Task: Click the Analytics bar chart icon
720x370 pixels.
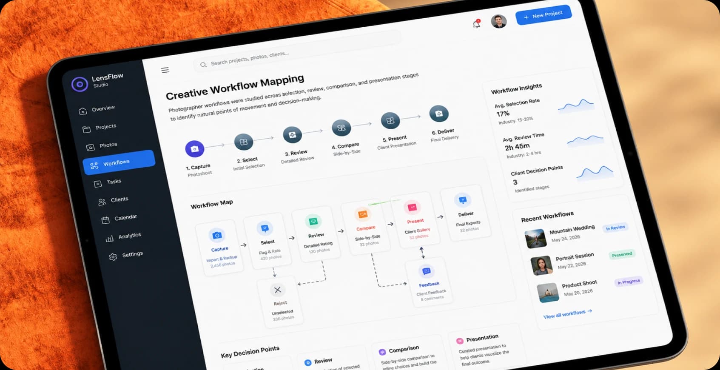Action: click(x=109, y=239)
